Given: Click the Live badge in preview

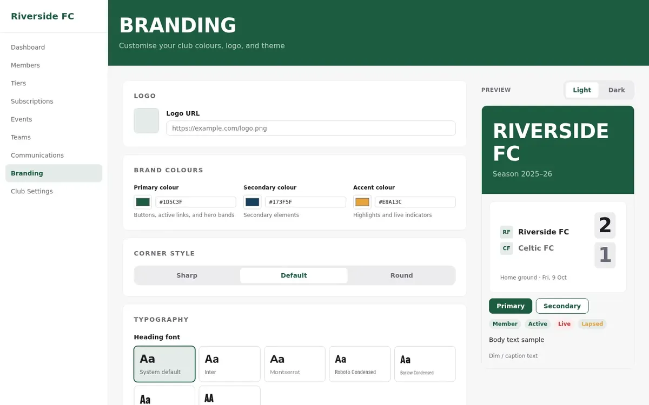Looking at the screenshot, I should pyautogui.click(x=564, y=324).
